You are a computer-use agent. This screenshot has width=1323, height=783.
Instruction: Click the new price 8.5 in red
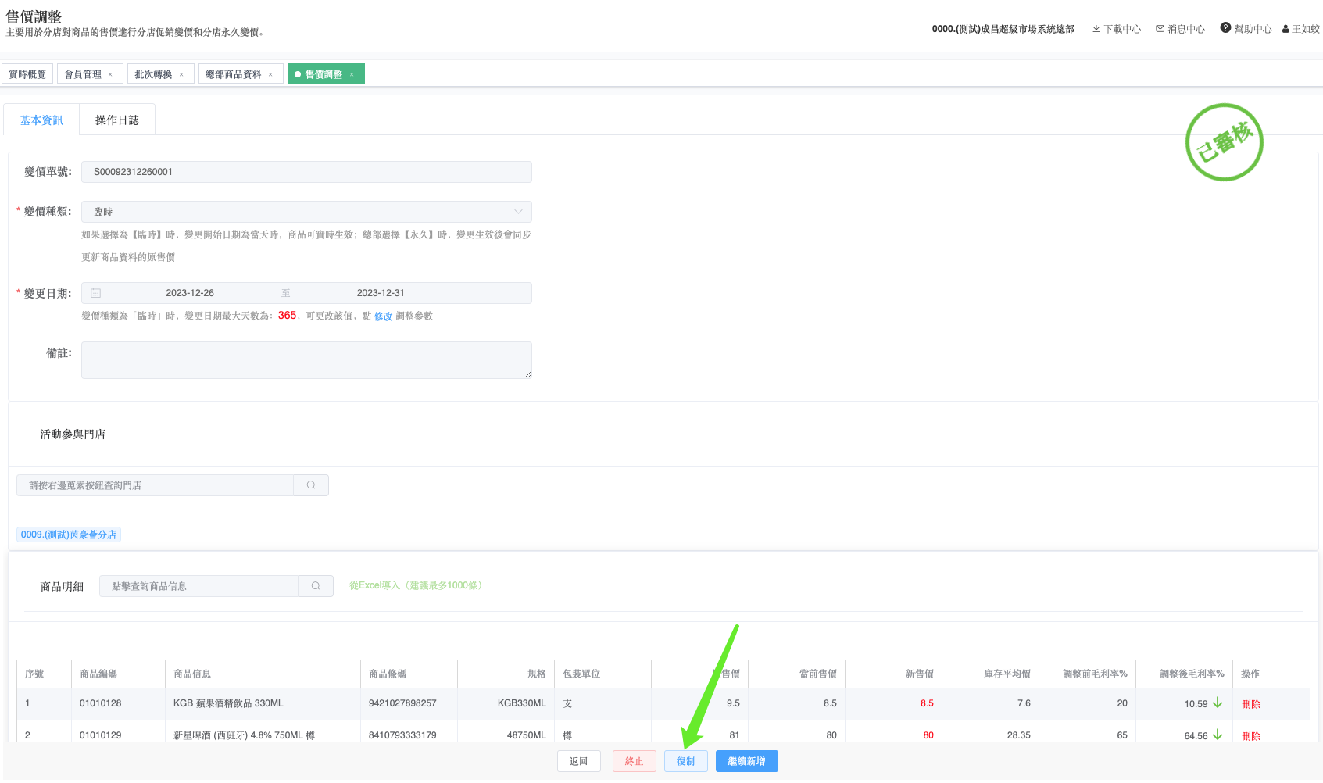(x=927, y=703)
